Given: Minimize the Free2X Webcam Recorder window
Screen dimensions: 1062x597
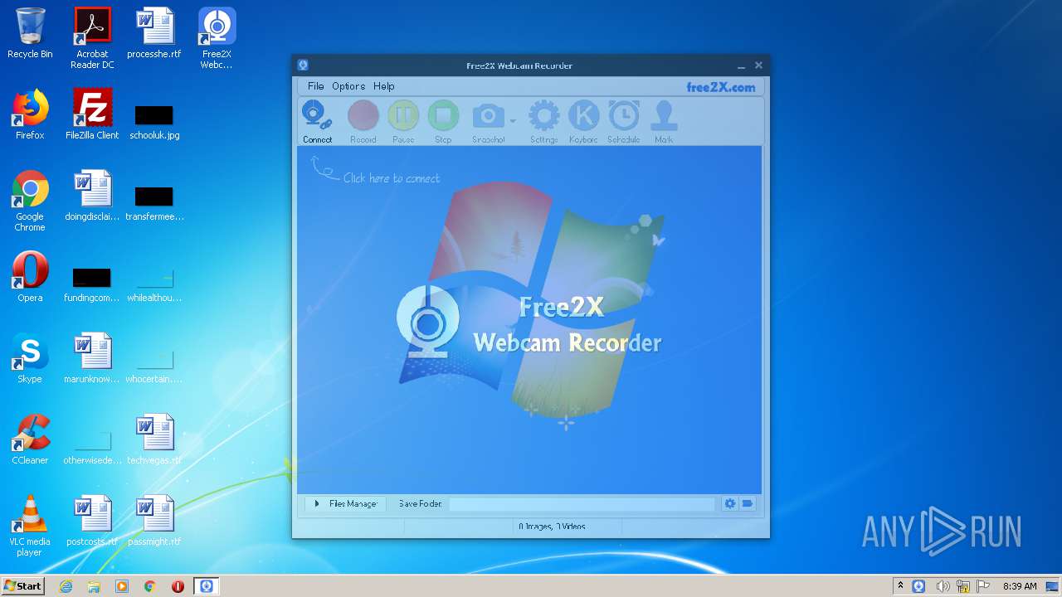Looking at the screenshot, I should coord(741,66).
